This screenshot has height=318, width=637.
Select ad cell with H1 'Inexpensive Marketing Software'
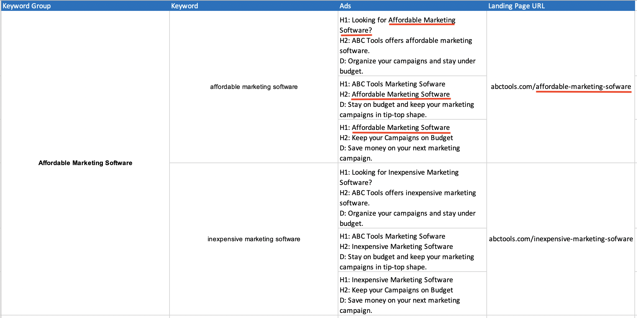(x=412, y=293)
